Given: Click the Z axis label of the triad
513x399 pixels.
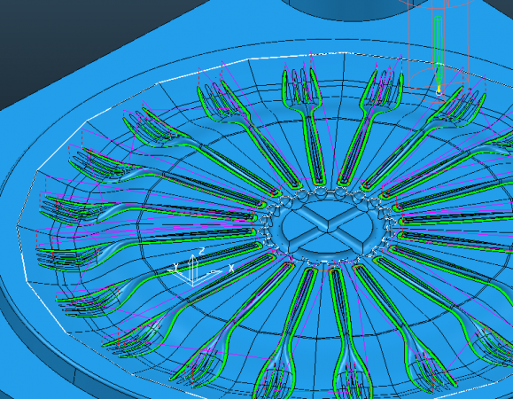Looking at the screenshot, I should pyautogui.click(x=201, y=251).
